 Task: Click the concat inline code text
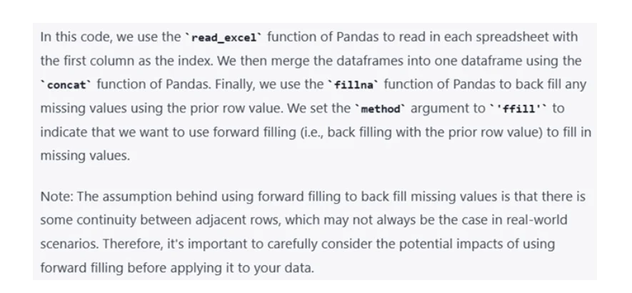coord(67,85)
